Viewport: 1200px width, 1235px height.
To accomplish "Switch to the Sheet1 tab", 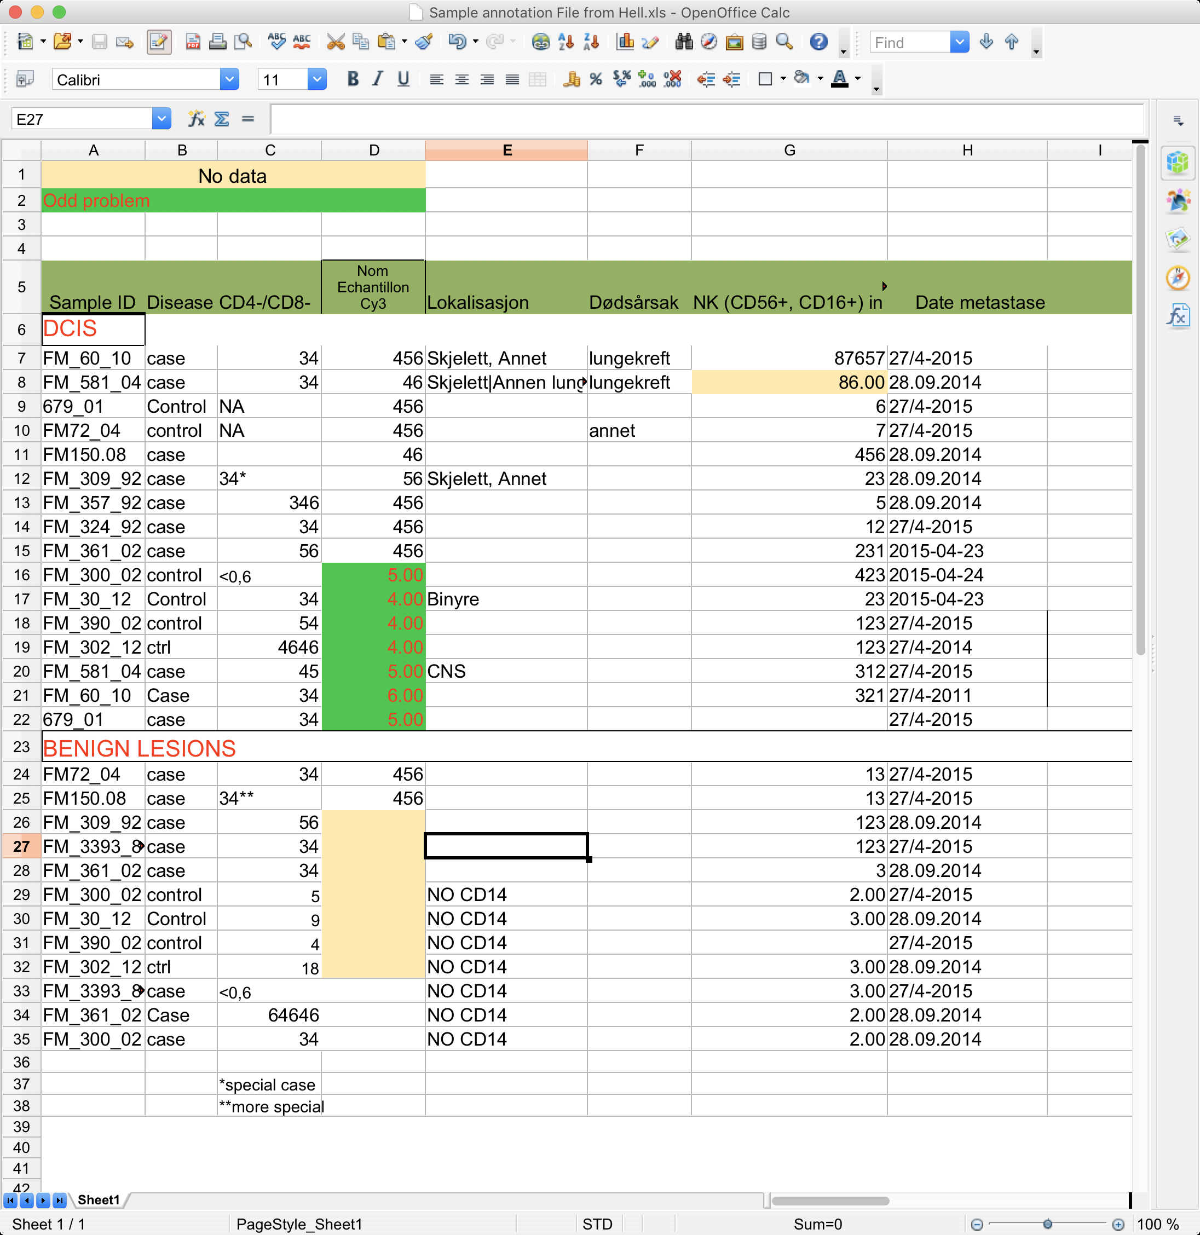I will pos(99,1200).
